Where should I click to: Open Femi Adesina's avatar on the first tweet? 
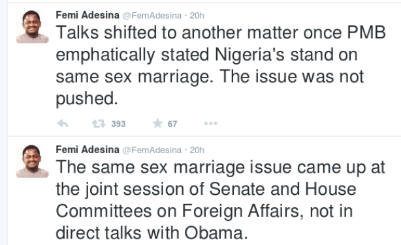pos(32,27)
